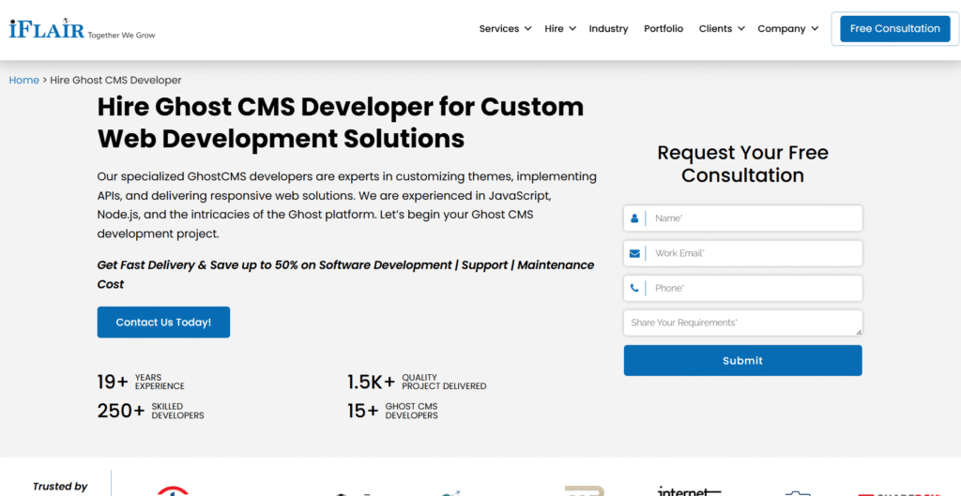Select the phone icon in Phone field
This screenshot has height=496, width=961.
click(634, 288)
